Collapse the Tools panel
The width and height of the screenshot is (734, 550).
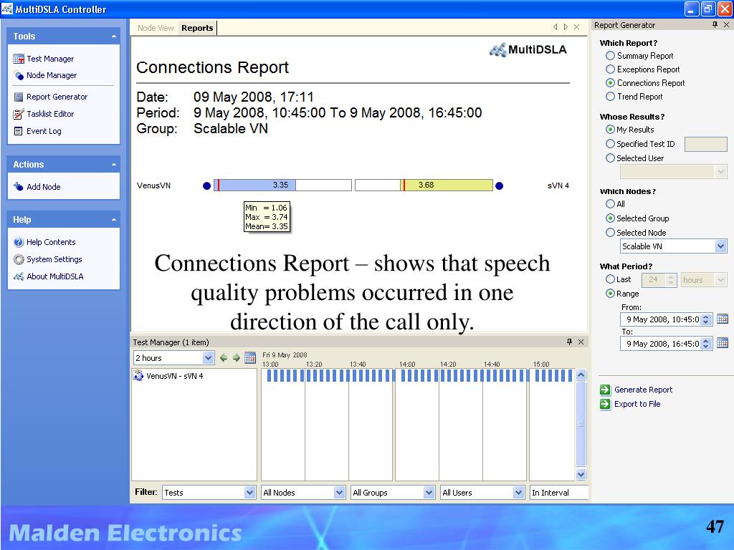[114, 36]
